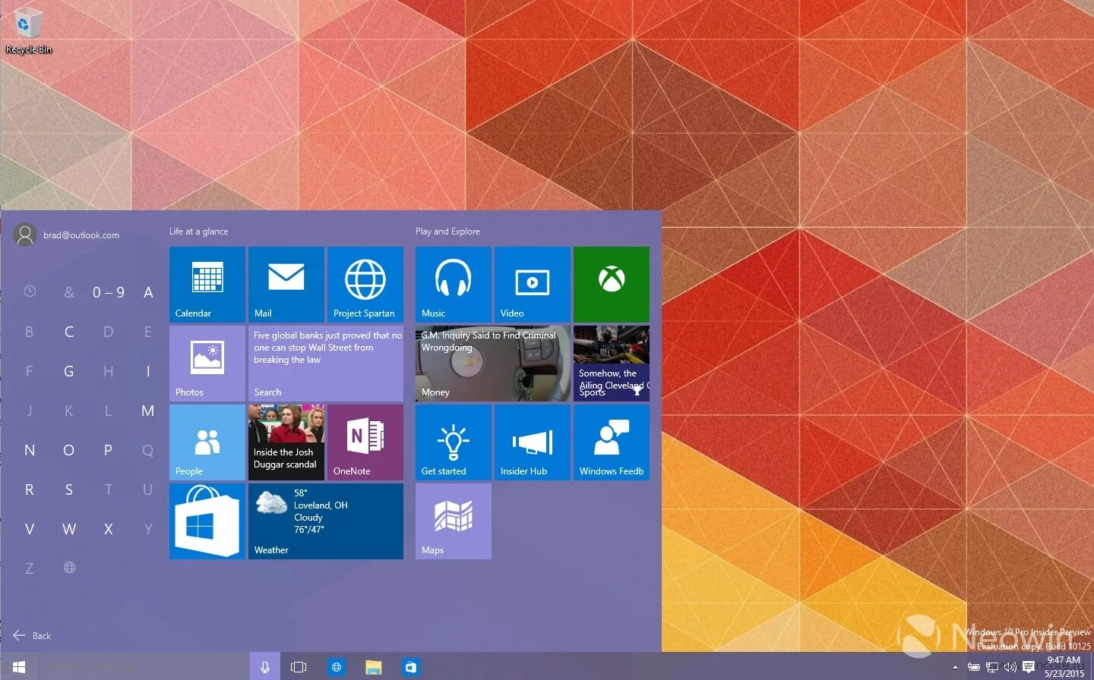The height and width of the screenshot is (680, 1094).
Task: Open the Josh Duggar scandal news tile
Action: 286,442
